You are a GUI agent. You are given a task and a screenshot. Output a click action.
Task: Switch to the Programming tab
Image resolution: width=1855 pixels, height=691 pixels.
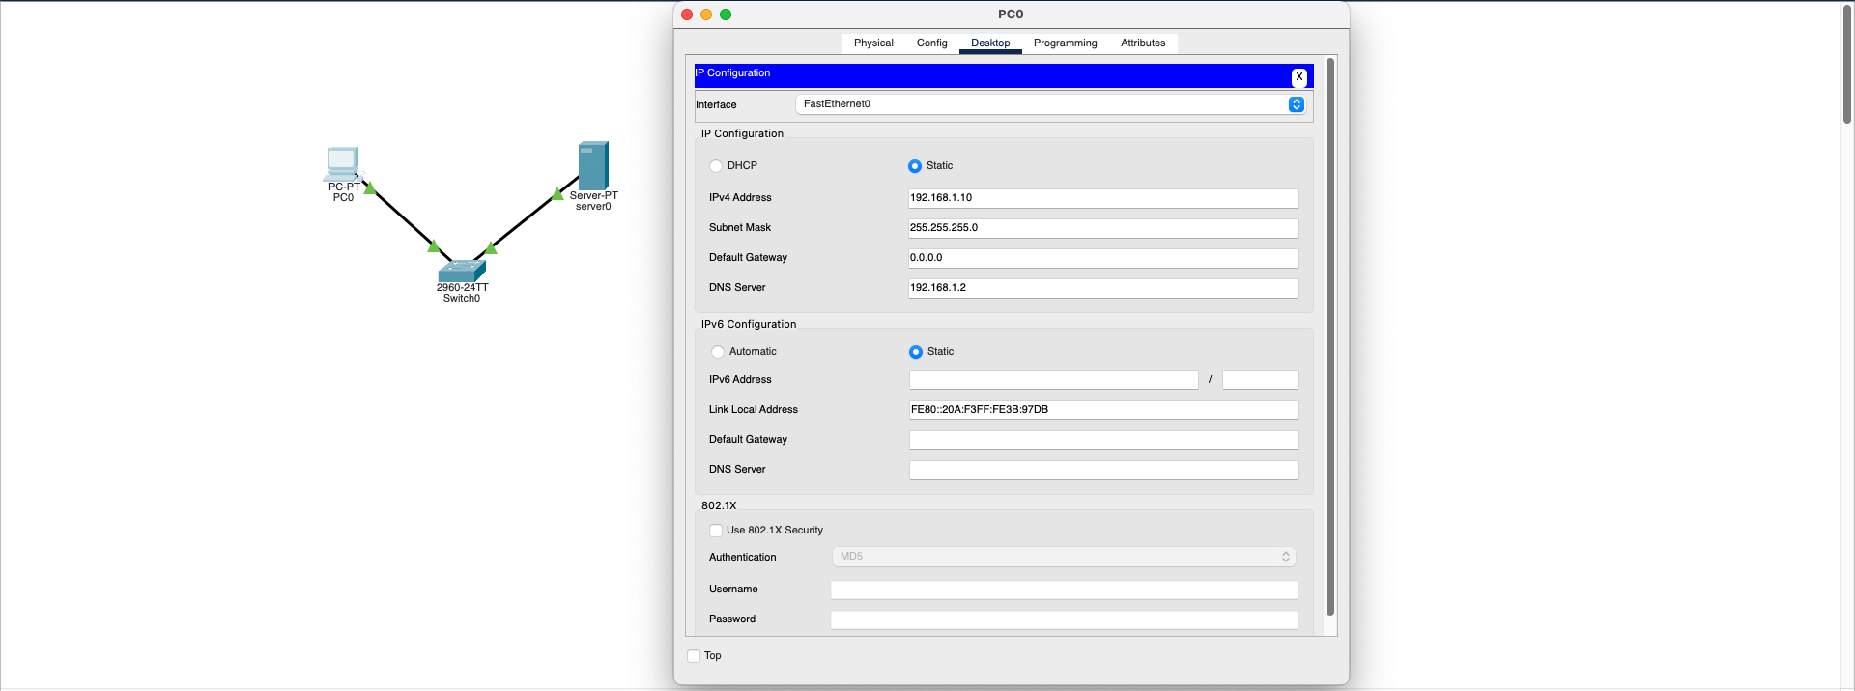1065,43
